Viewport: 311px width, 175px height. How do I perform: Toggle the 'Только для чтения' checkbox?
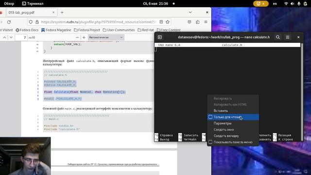210,117
